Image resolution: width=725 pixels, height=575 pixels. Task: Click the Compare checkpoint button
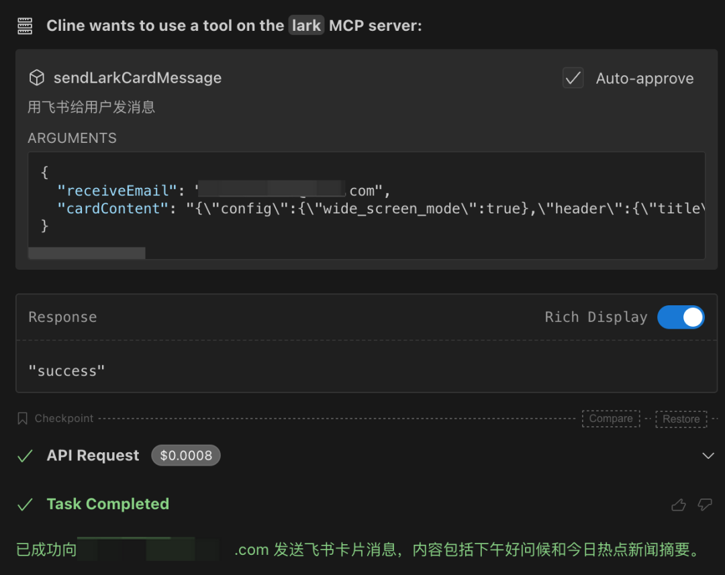click(x=611, y=419)
